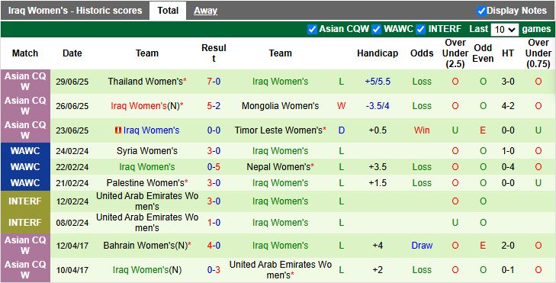Disable the INTERF filter checkbox
556x283 pixels.
(421, 29)
